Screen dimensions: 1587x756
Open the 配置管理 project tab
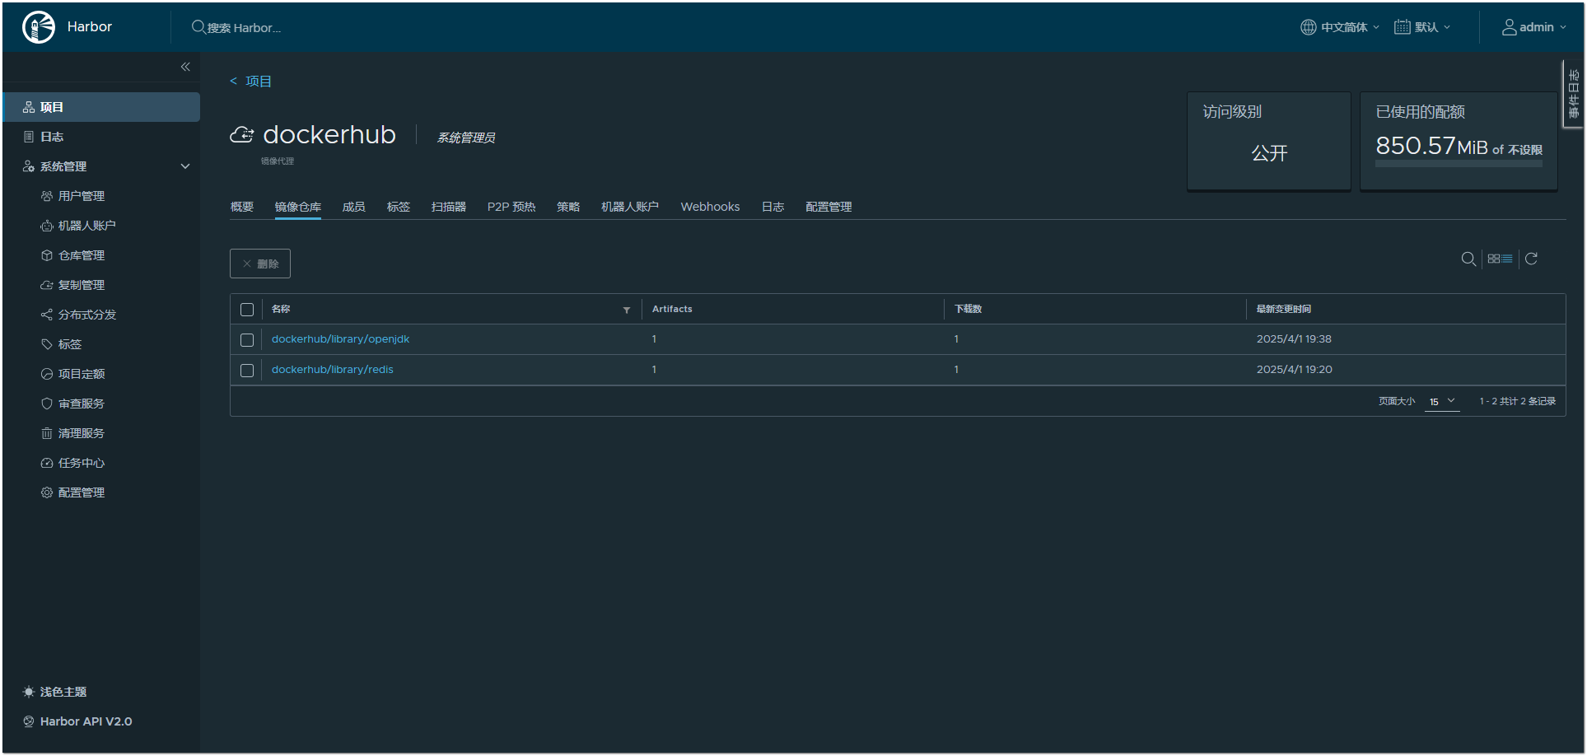(x=829, y=207)
